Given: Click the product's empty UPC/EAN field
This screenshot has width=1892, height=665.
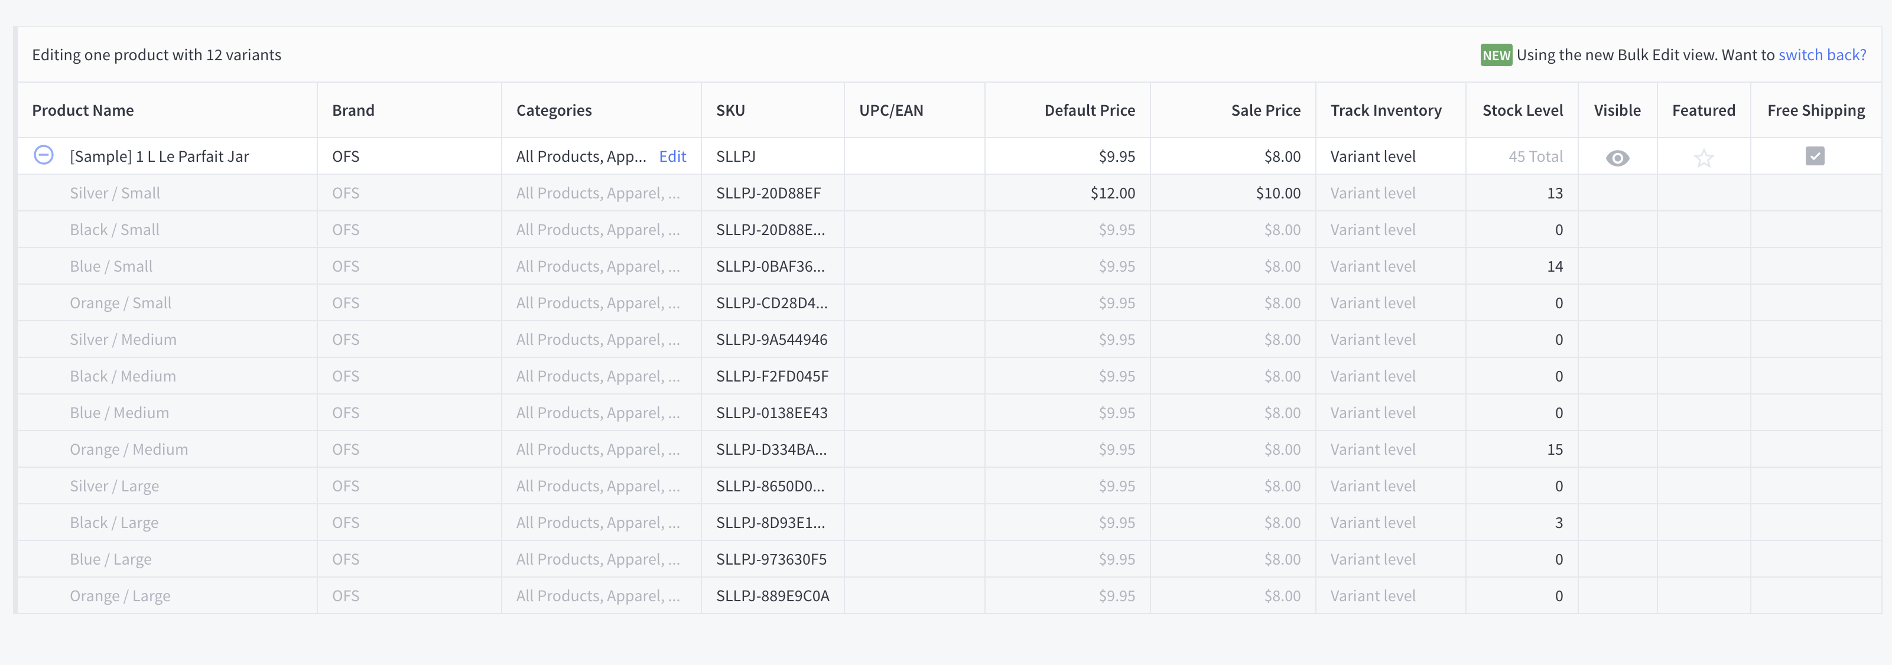Looking at the screenshot, I should click(x=914, y=157).
